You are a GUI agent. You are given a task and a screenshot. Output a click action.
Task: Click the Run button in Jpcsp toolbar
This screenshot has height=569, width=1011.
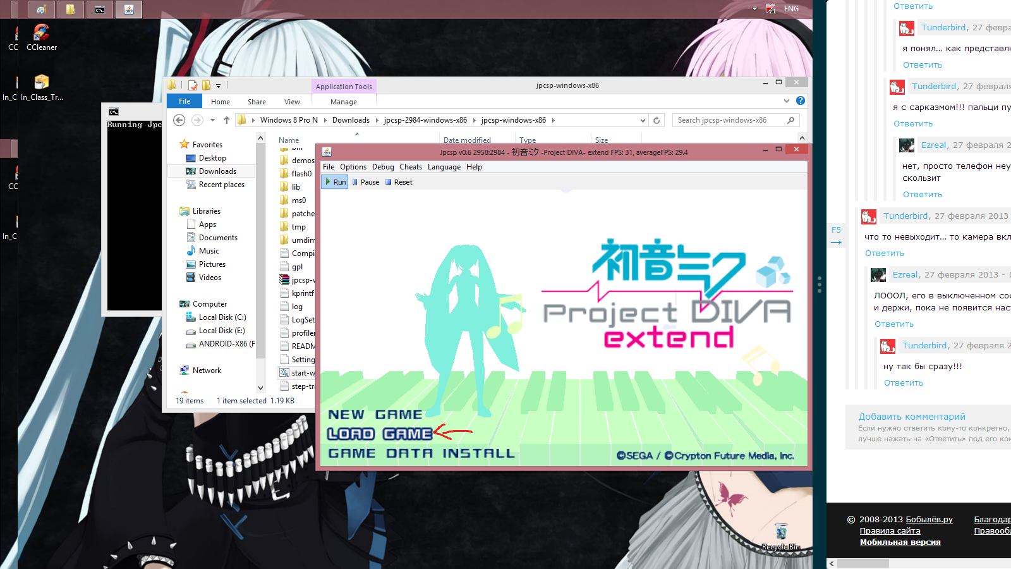coord(335,182)
